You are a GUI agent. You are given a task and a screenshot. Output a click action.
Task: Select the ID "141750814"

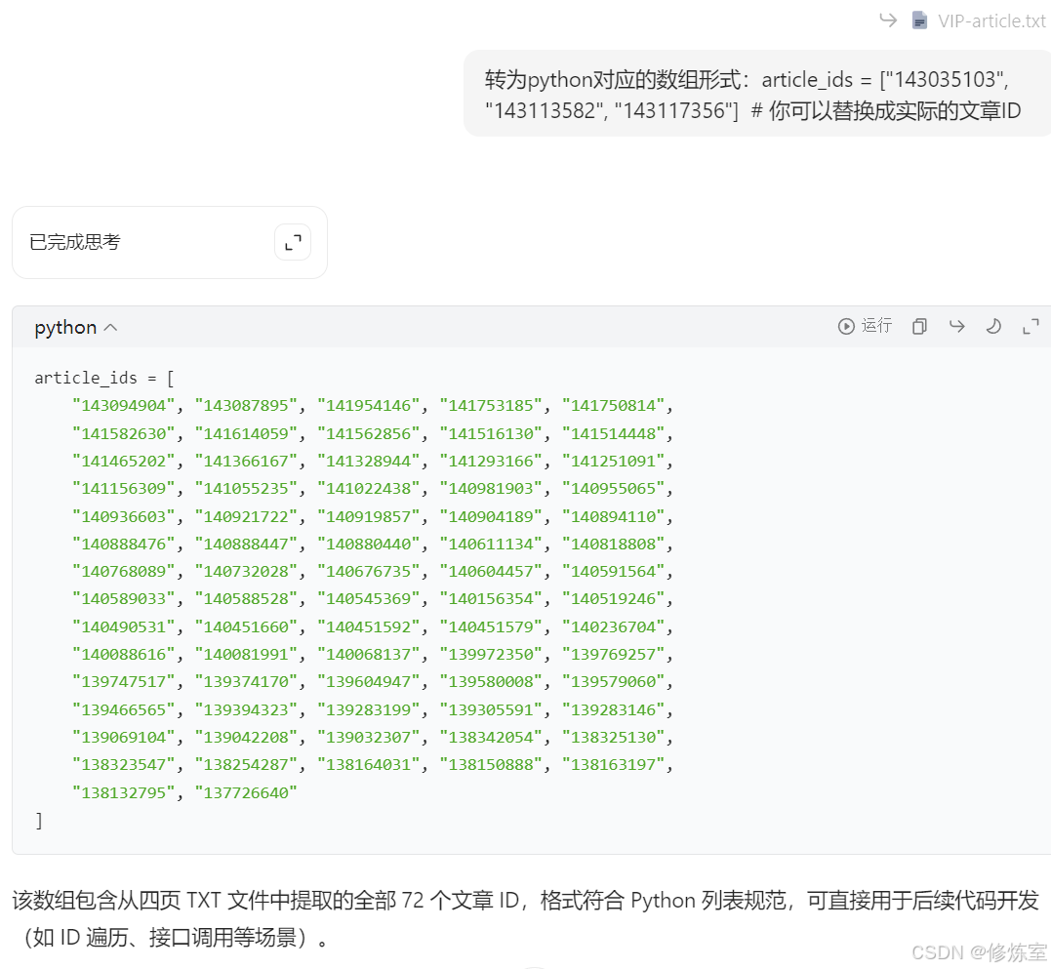[x=613, y=405]
